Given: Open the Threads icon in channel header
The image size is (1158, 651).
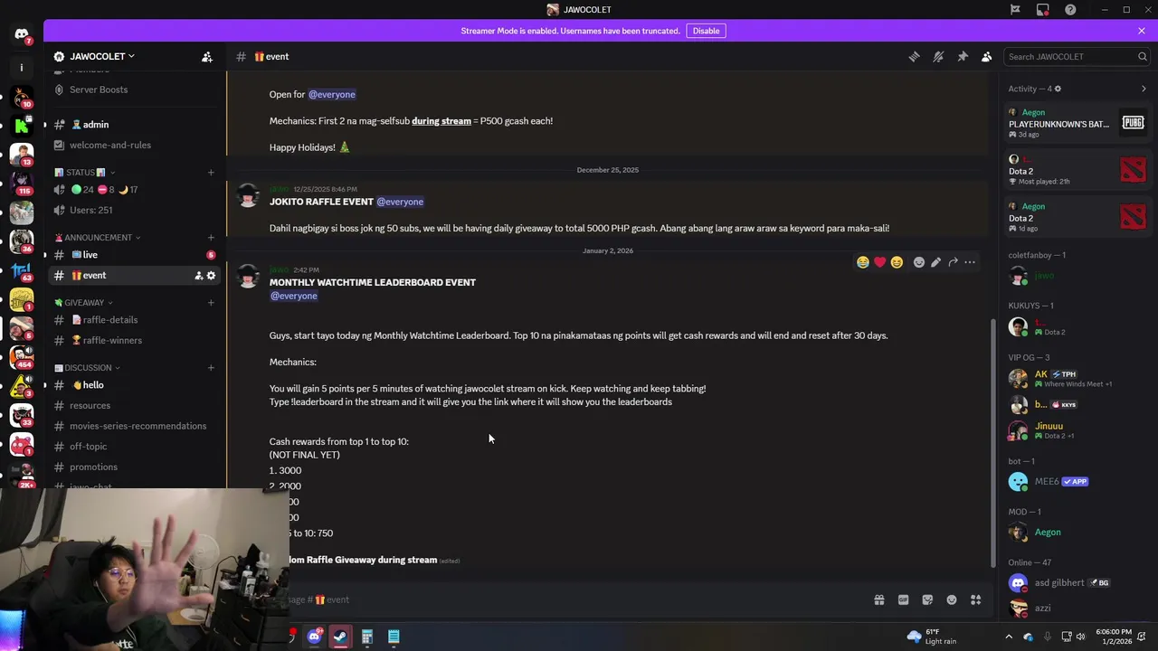Looking at the screenshot, I should pyautogui.click(x=914, y=56).
